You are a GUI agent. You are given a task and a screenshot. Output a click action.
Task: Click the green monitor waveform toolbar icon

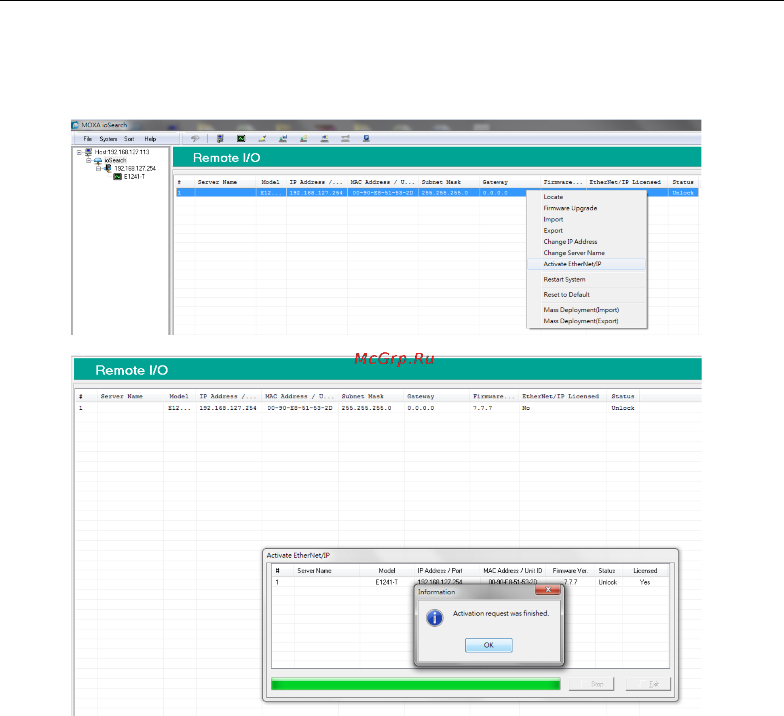(x=241, y=139)
